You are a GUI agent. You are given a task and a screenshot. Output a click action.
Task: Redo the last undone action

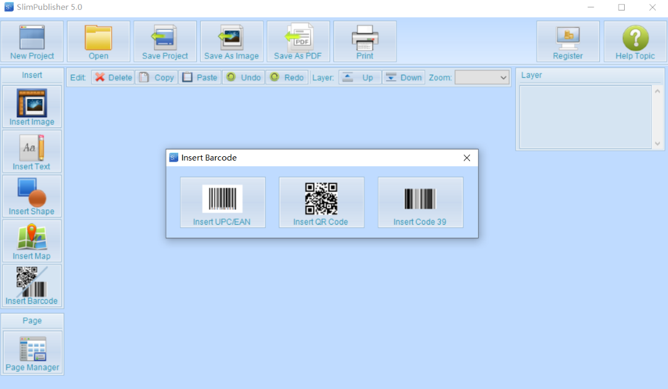point(286,77)
